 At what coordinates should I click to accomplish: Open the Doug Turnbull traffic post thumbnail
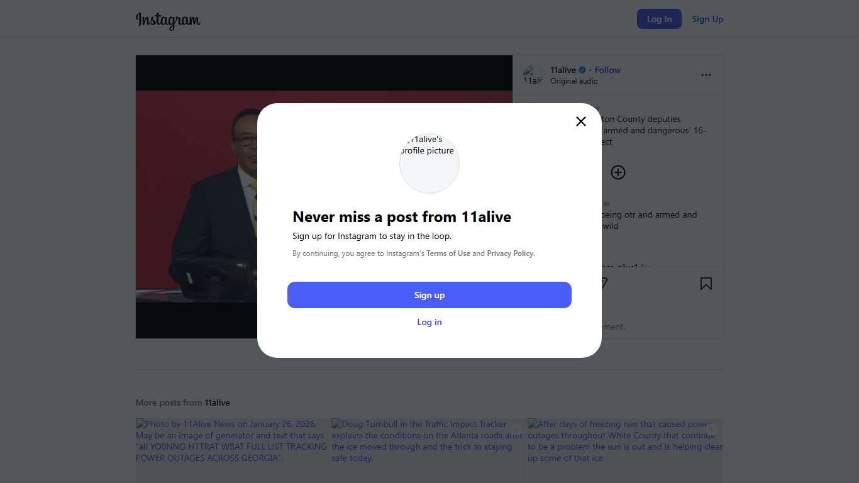coord(428,450)
